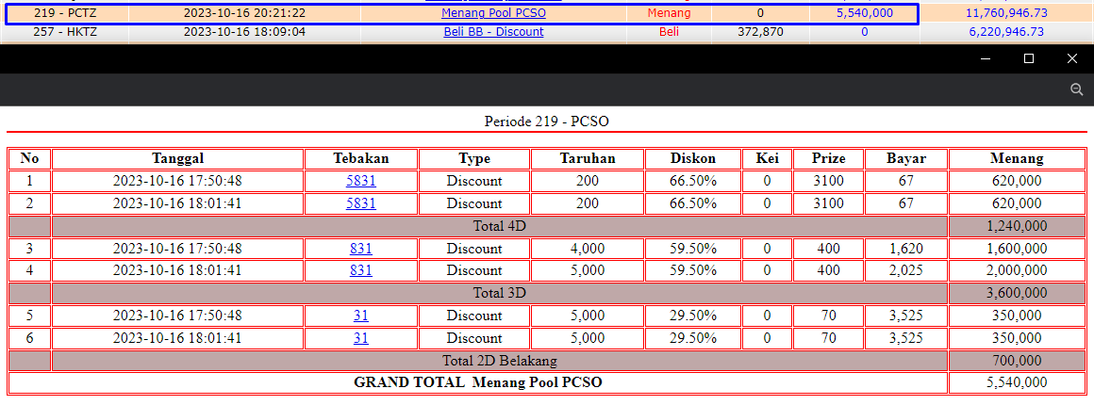Image resolution: width=1094 pixels, height=405 pixels.
Task: Click the 3,600,000 Total 3D amount
Action: coord(1018,294)
